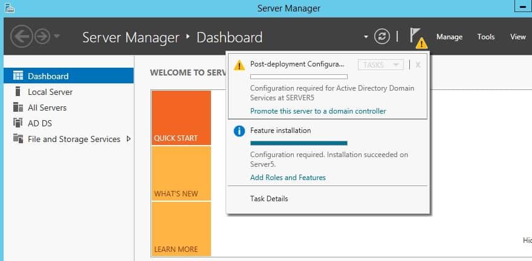This screenshot has width=532, height=261.
Task: Select File and Storage Services
Action: (x=68, y=139)
